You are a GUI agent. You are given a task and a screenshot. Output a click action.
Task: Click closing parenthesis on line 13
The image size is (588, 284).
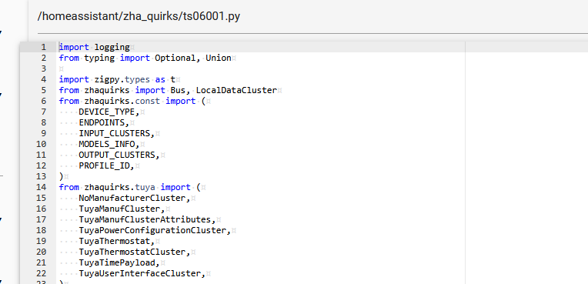tap(61, 177)
